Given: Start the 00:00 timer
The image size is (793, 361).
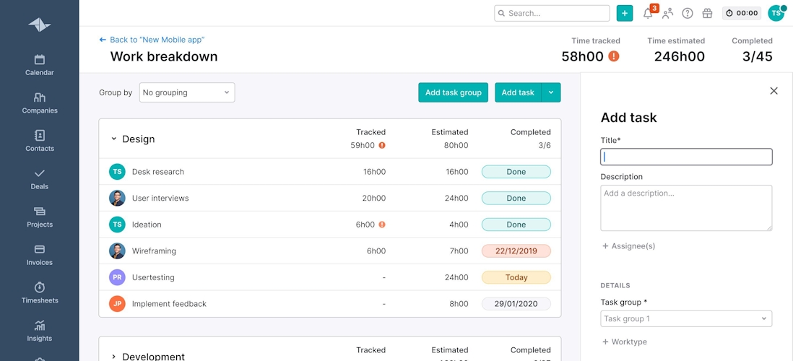Looking at the screenshot, I should [x=741, y=13].
